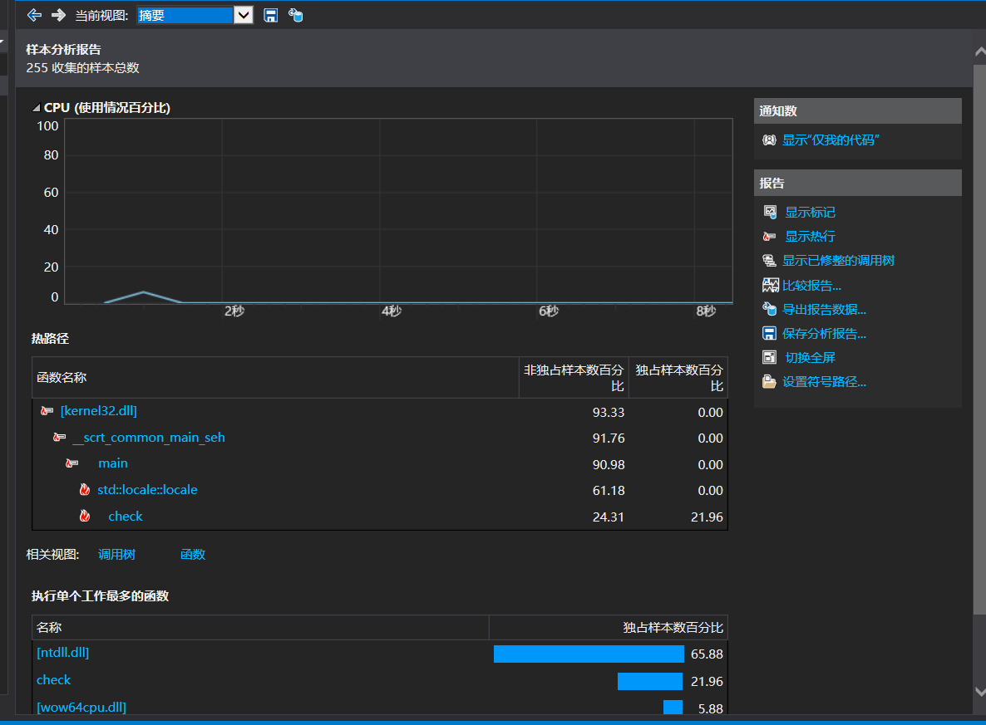Click flame icon beside check in hot path

pos(85,516)
